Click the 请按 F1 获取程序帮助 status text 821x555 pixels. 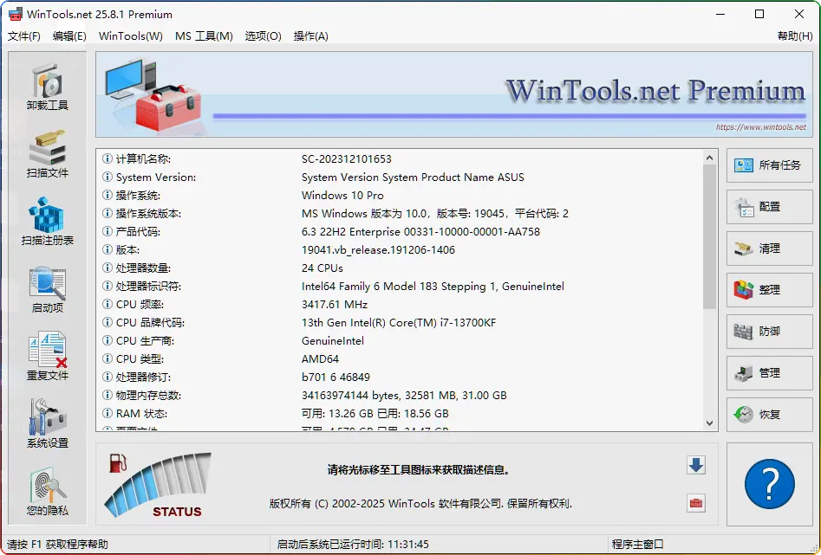(57, 545)
